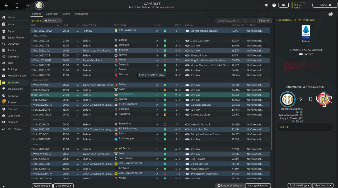Click the Cremonese crest beside the 9 - 0 score
This screenshot has width=338, height=188.
(x=325, y=99)
